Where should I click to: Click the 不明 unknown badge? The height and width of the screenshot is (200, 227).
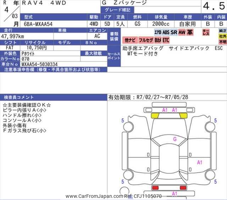point(223,42)
